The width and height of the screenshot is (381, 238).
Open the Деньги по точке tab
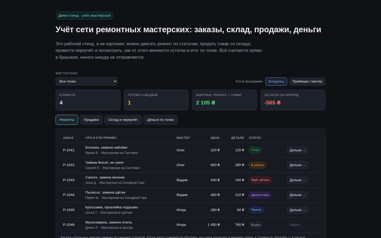160,120
